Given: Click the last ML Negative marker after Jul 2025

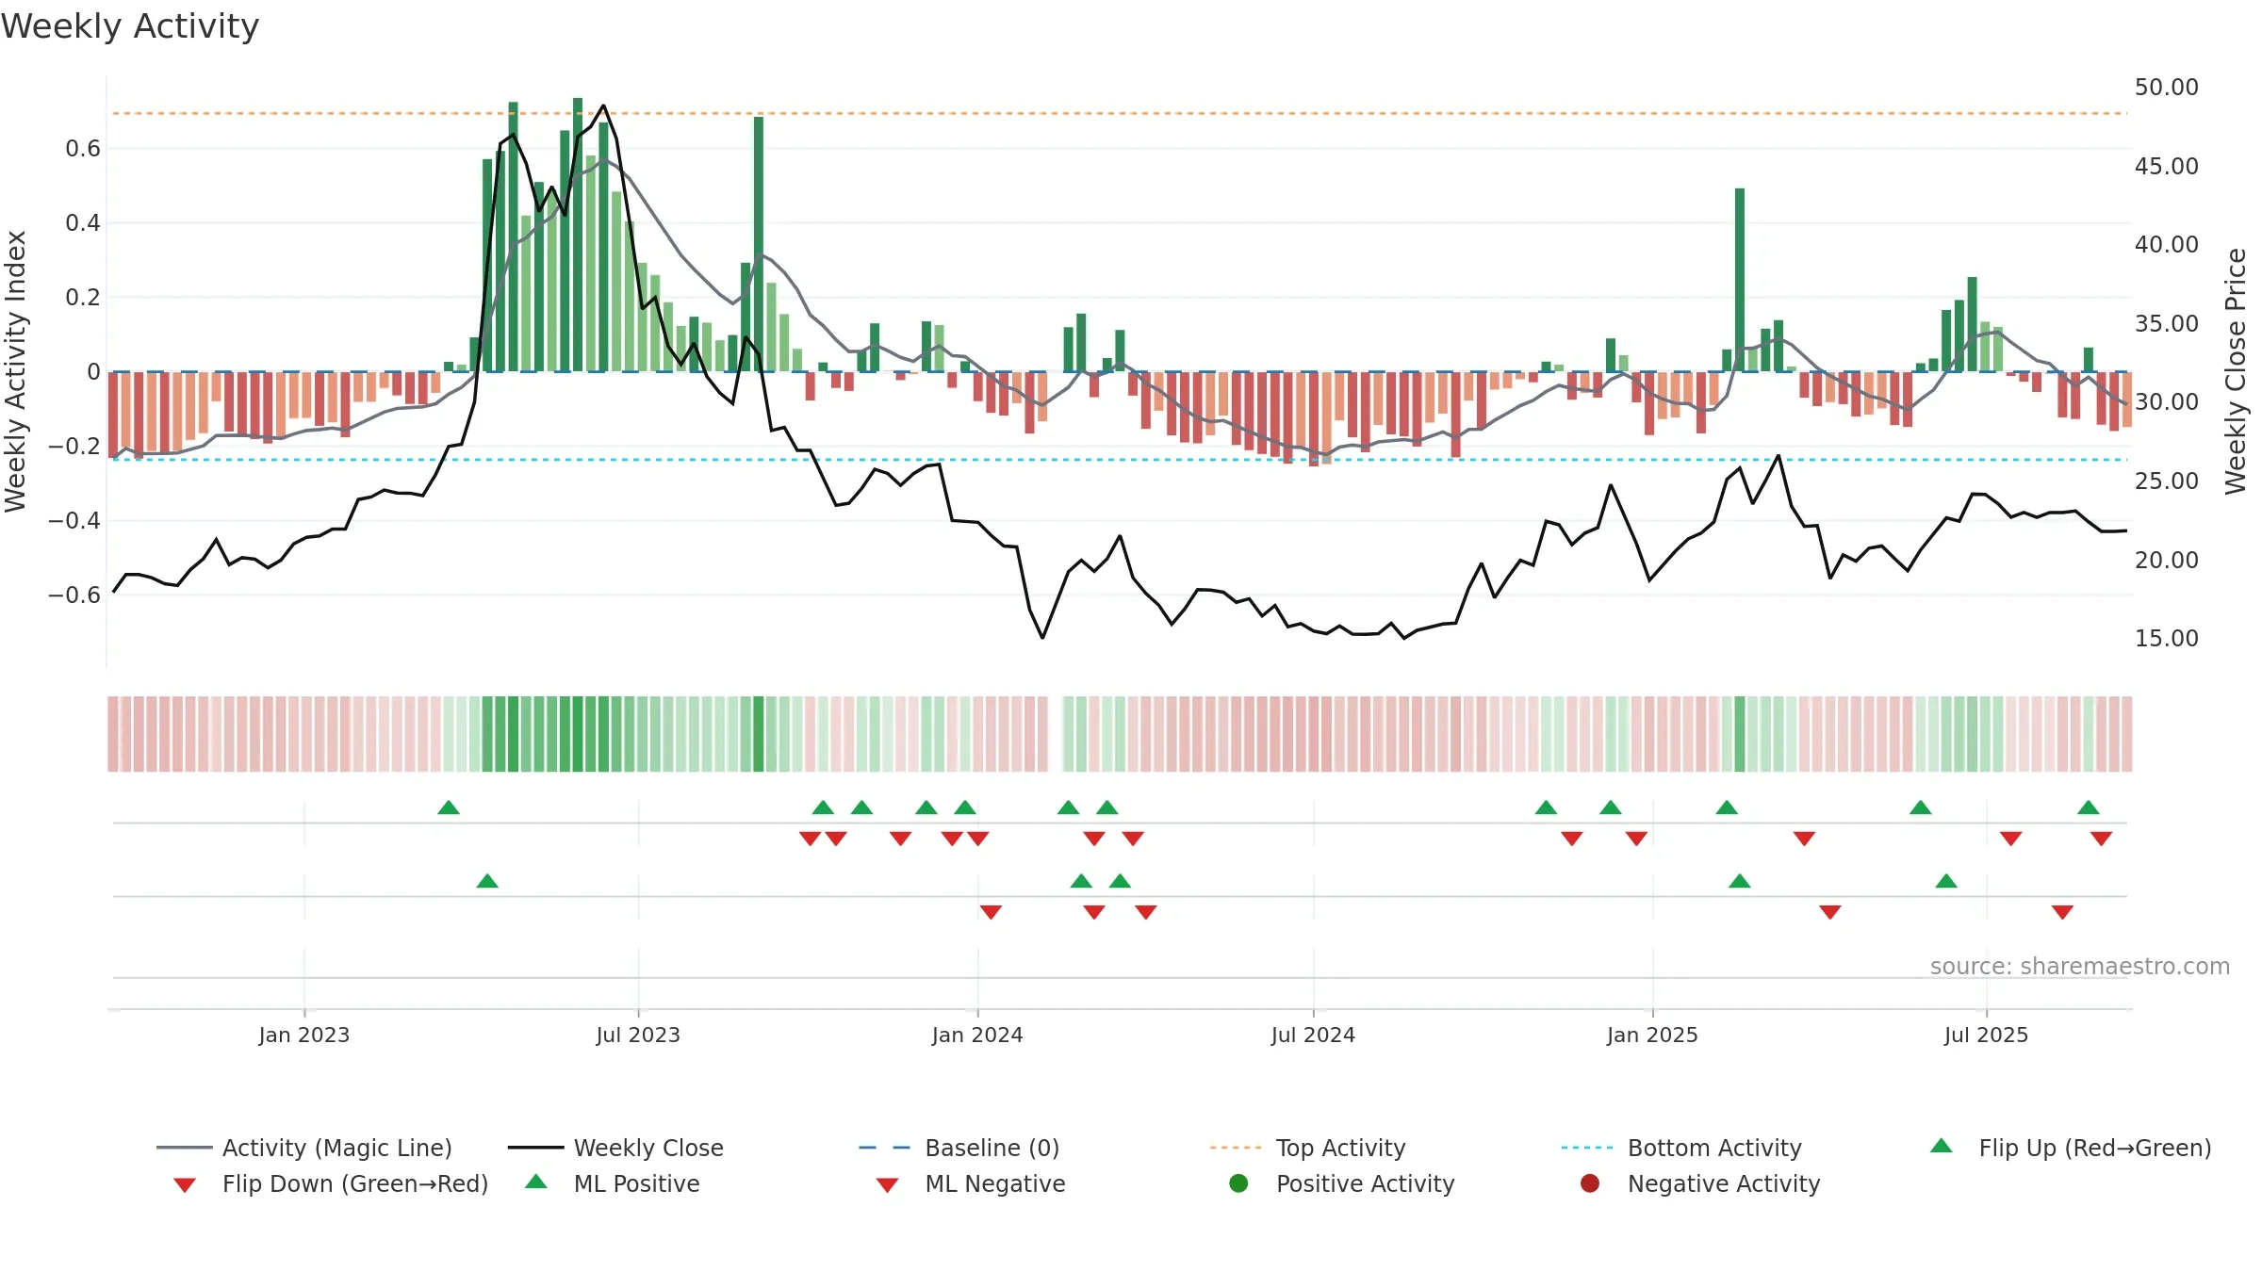Looking at the screenshot, I should (2062, 912).
